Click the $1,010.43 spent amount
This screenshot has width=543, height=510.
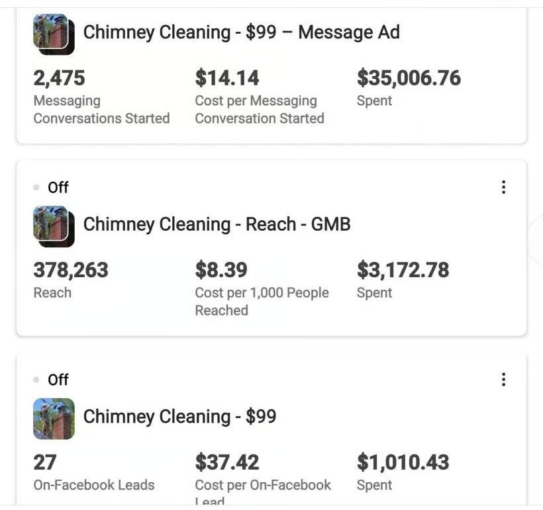coord(403,462)
